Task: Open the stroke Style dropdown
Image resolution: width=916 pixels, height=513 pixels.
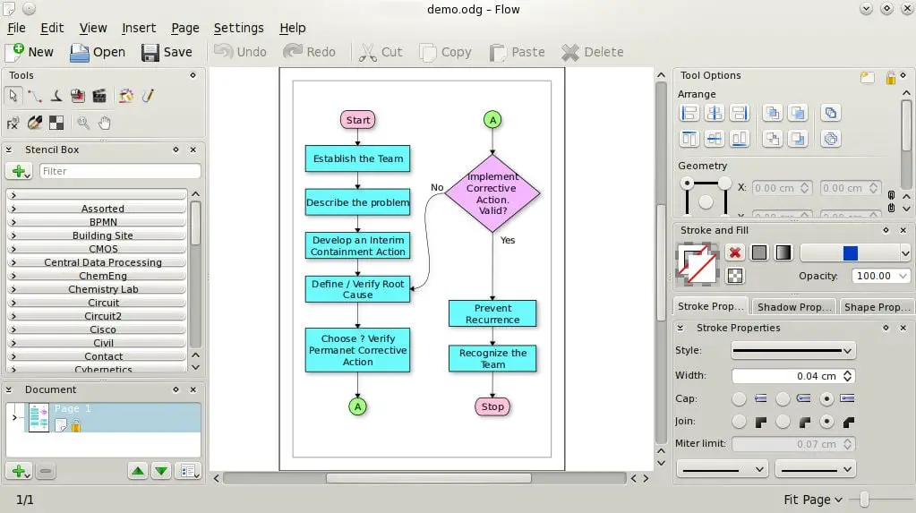Action: point(792,351)
